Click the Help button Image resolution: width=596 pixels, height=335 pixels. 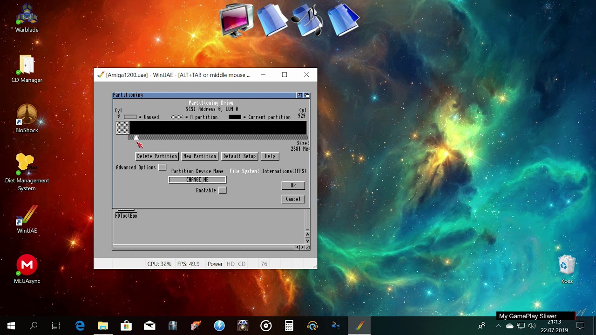(270, 156)
